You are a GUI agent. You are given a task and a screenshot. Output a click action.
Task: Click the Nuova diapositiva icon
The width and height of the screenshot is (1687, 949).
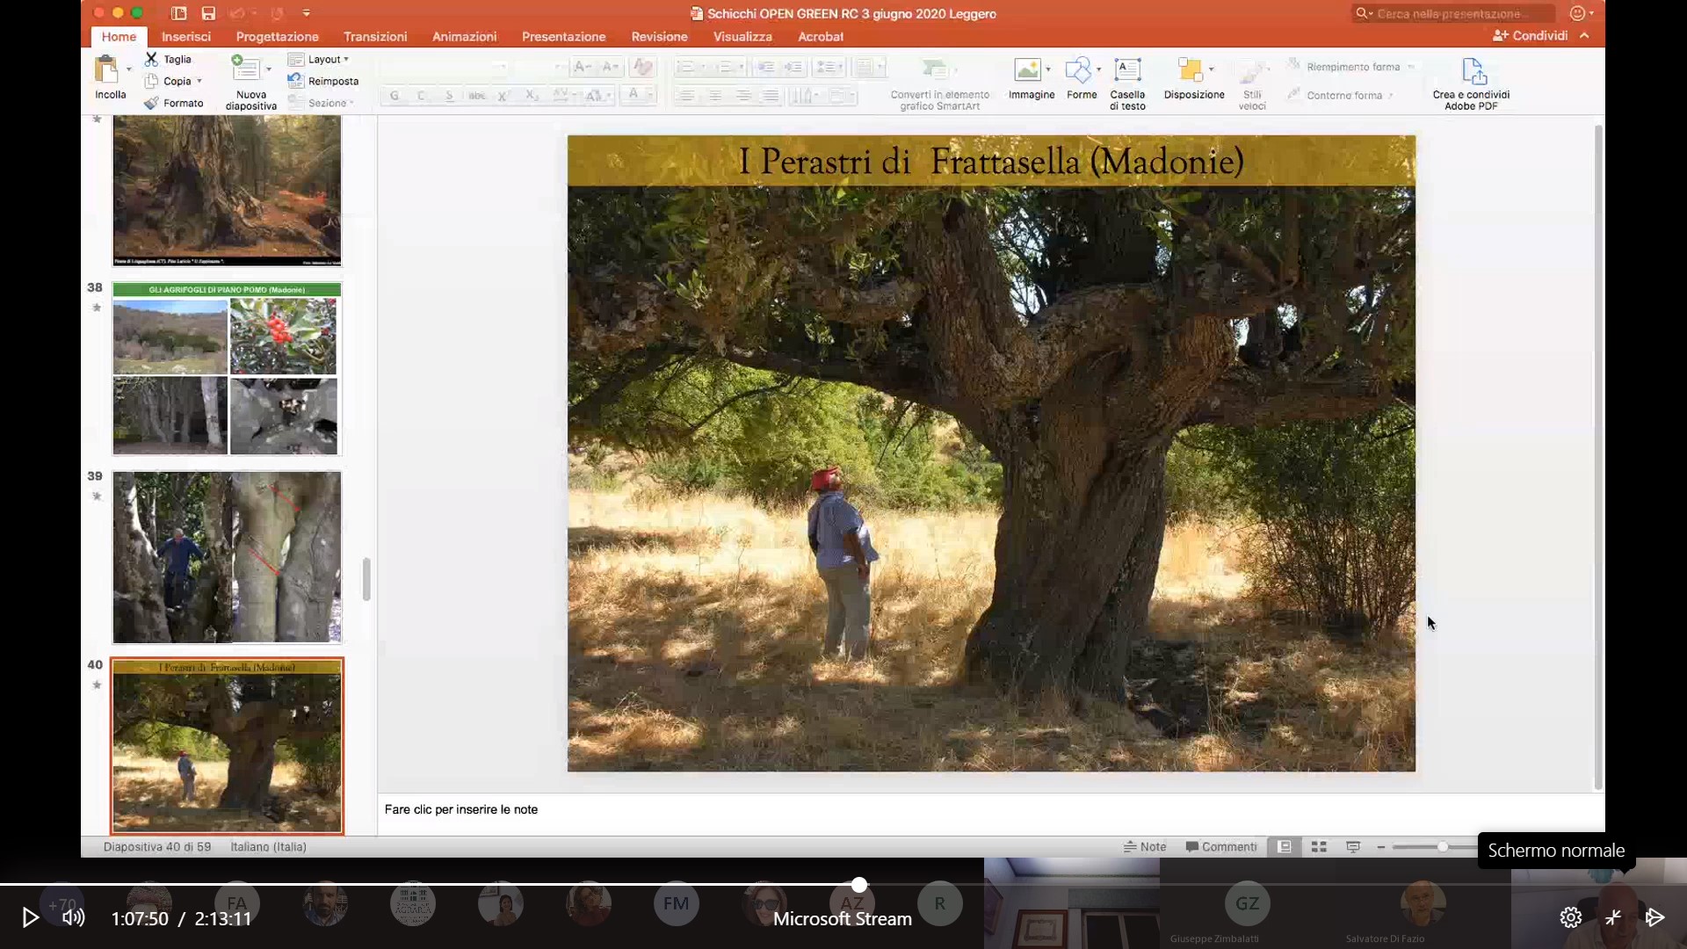coord(246,69)
